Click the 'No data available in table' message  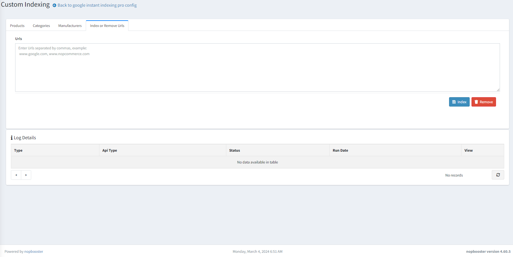258,162
